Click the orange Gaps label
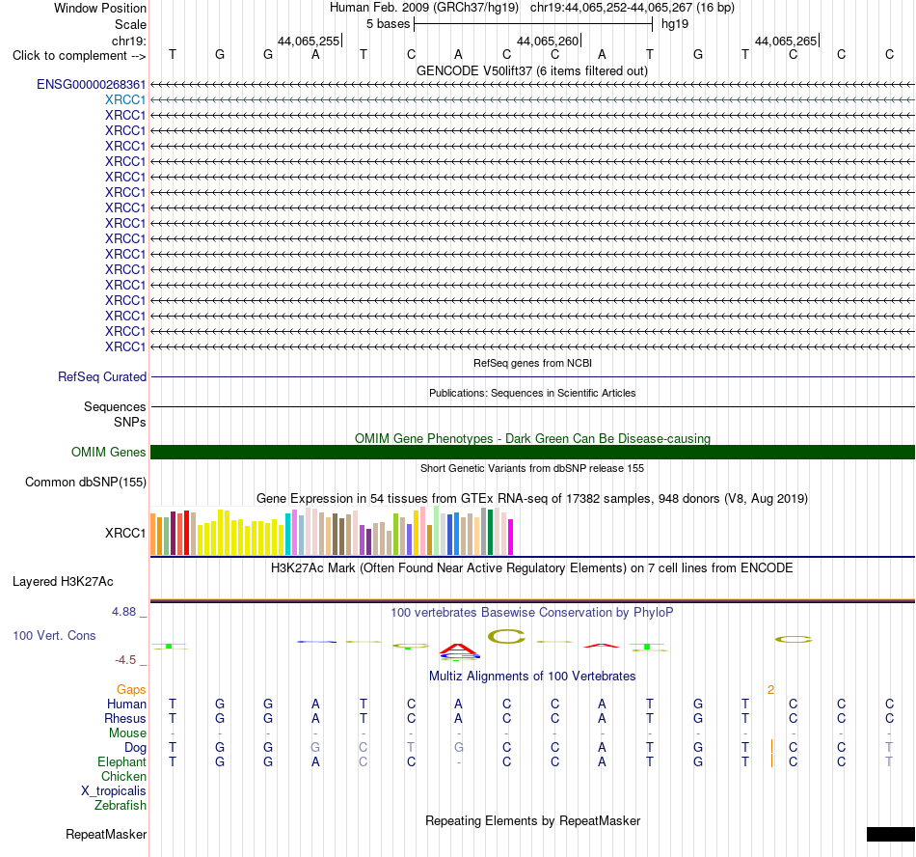 point(131,690)
